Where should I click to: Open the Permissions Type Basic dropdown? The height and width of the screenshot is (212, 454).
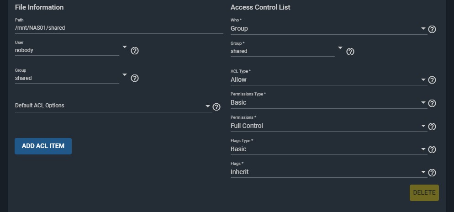329,102
